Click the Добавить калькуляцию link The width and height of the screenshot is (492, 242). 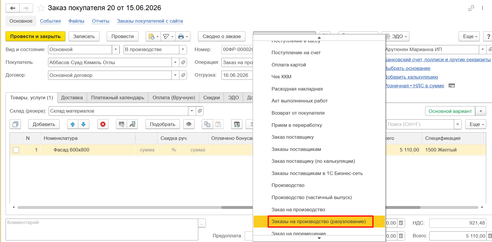tap(411, 77)
